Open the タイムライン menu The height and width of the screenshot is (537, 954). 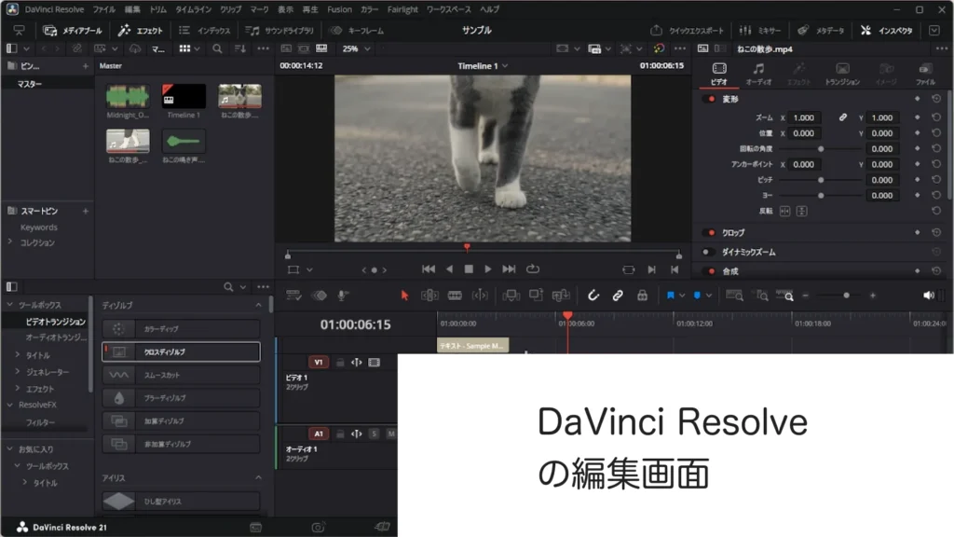(194, 9)
